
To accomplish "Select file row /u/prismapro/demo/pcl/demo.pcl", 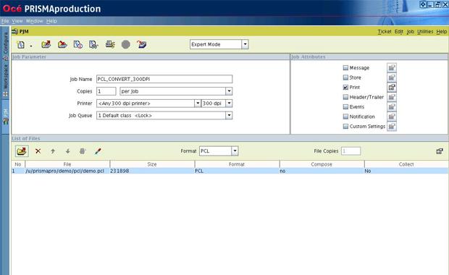I will tap(230, 171).
